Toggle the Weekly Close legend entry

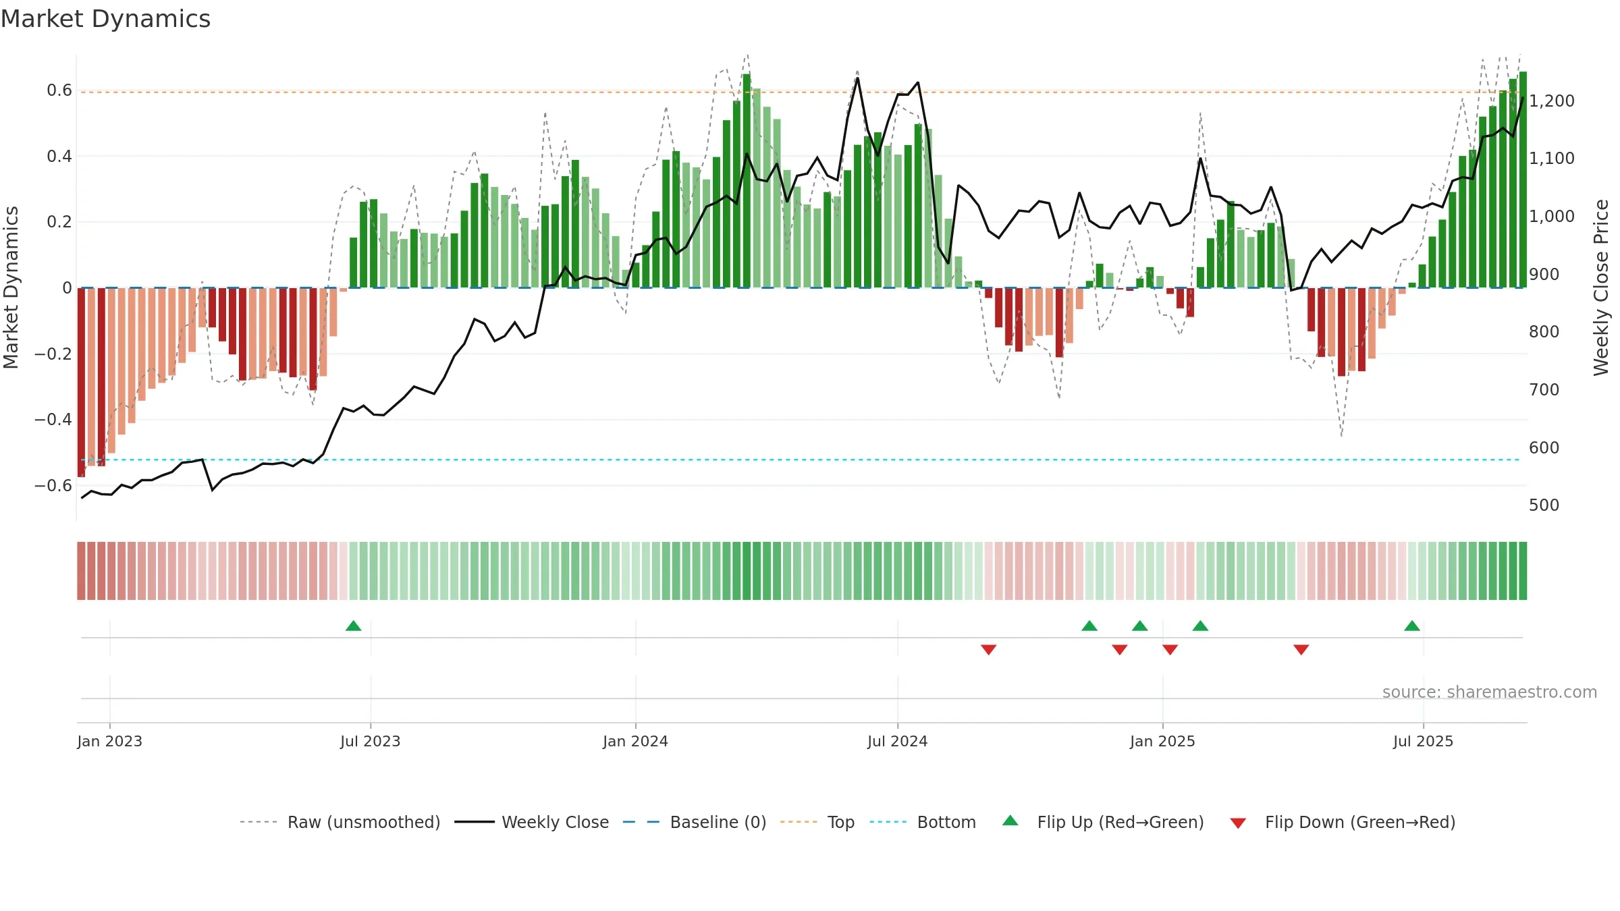[x=531, y=822]
